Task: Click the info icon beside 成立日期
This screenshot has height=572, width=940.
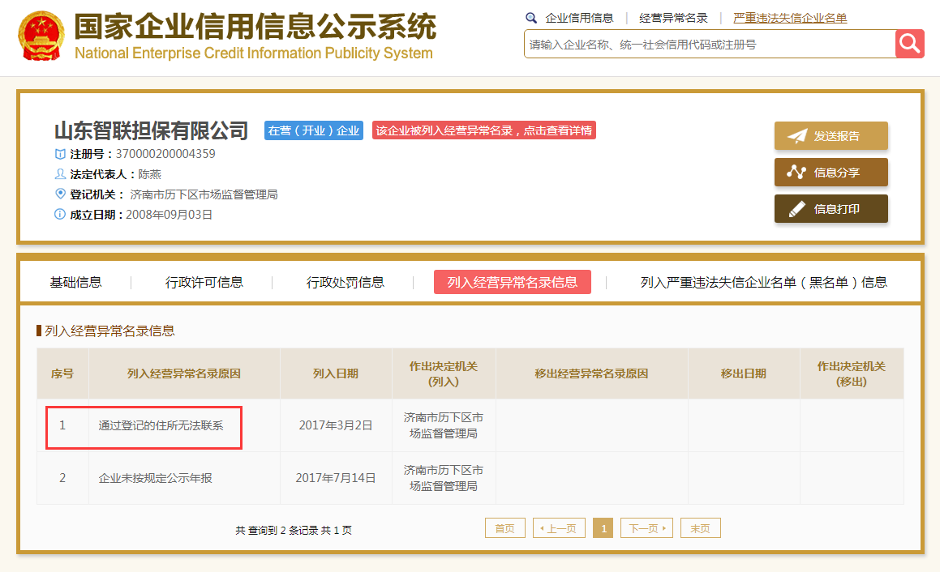Action: (x=60, y=214)
